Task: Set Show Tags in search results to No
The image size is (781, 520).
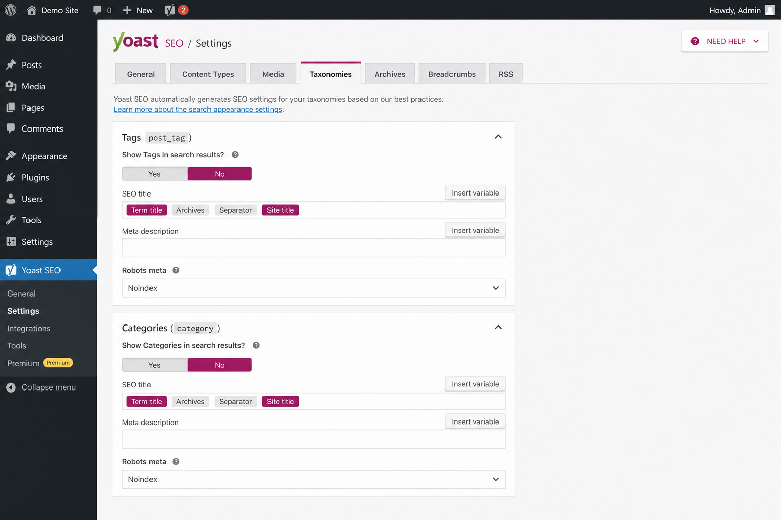Action: click(220, 174)
